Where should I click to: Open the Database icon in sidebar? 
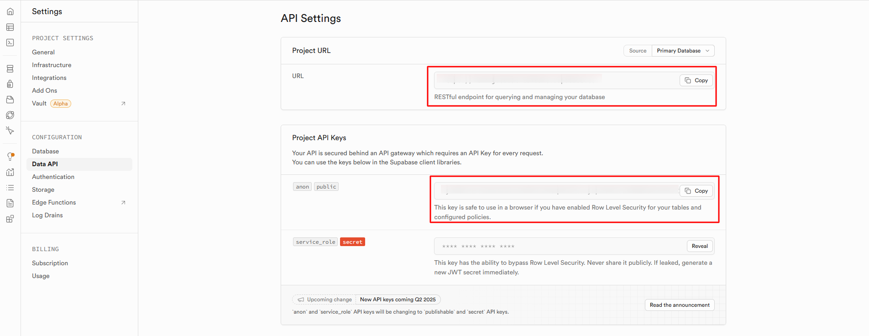click(10, 69)
